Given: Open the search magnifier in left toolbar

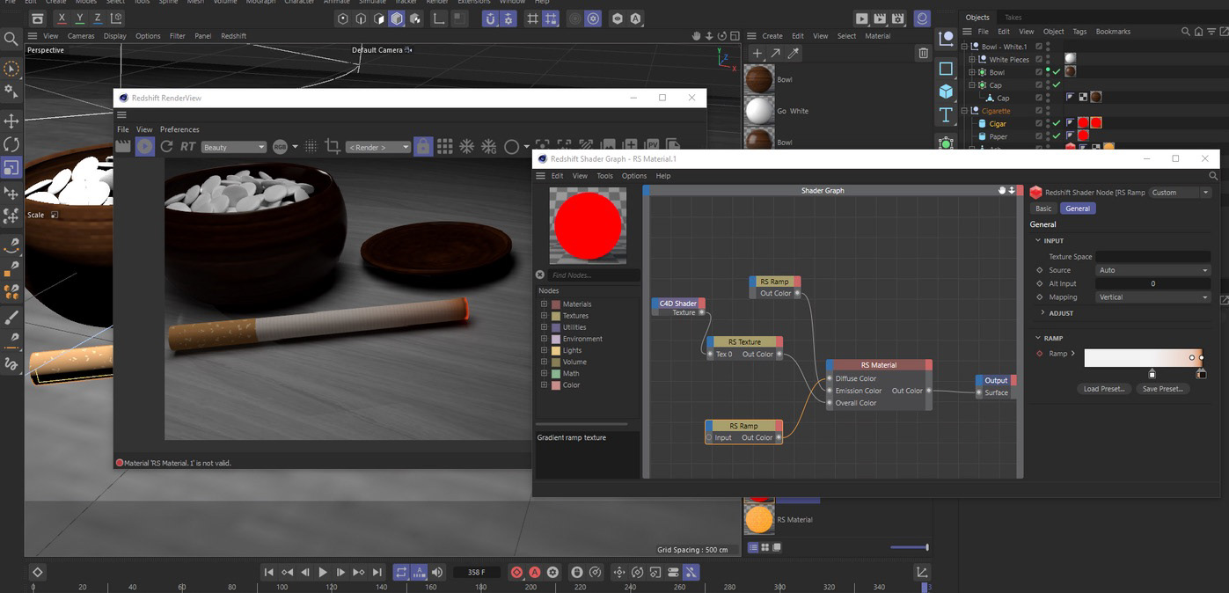Looking at the screenshot, I should click(x=11, y=39).
